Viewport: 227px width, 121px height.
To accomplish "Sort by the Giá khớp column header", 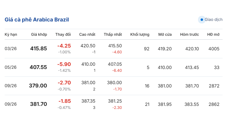I will (x=39, y=34).
